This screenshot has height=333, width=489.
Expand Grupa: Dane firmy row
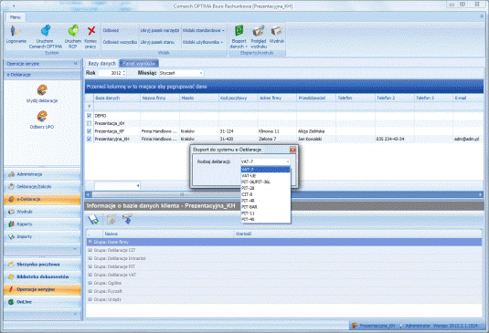(x=90, y=242)
